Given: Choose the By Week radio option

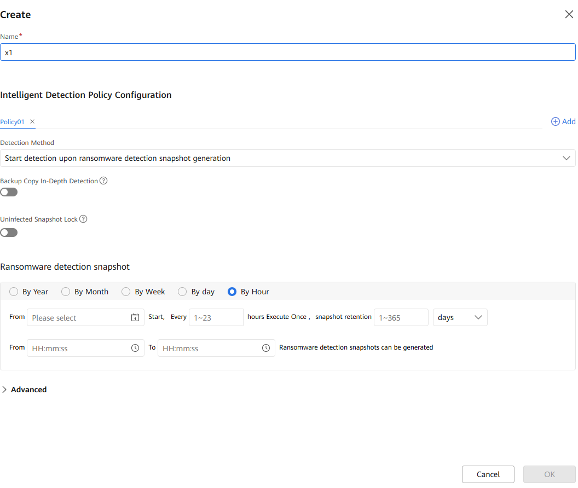Looking at the screenshot, I should (126, 292).
